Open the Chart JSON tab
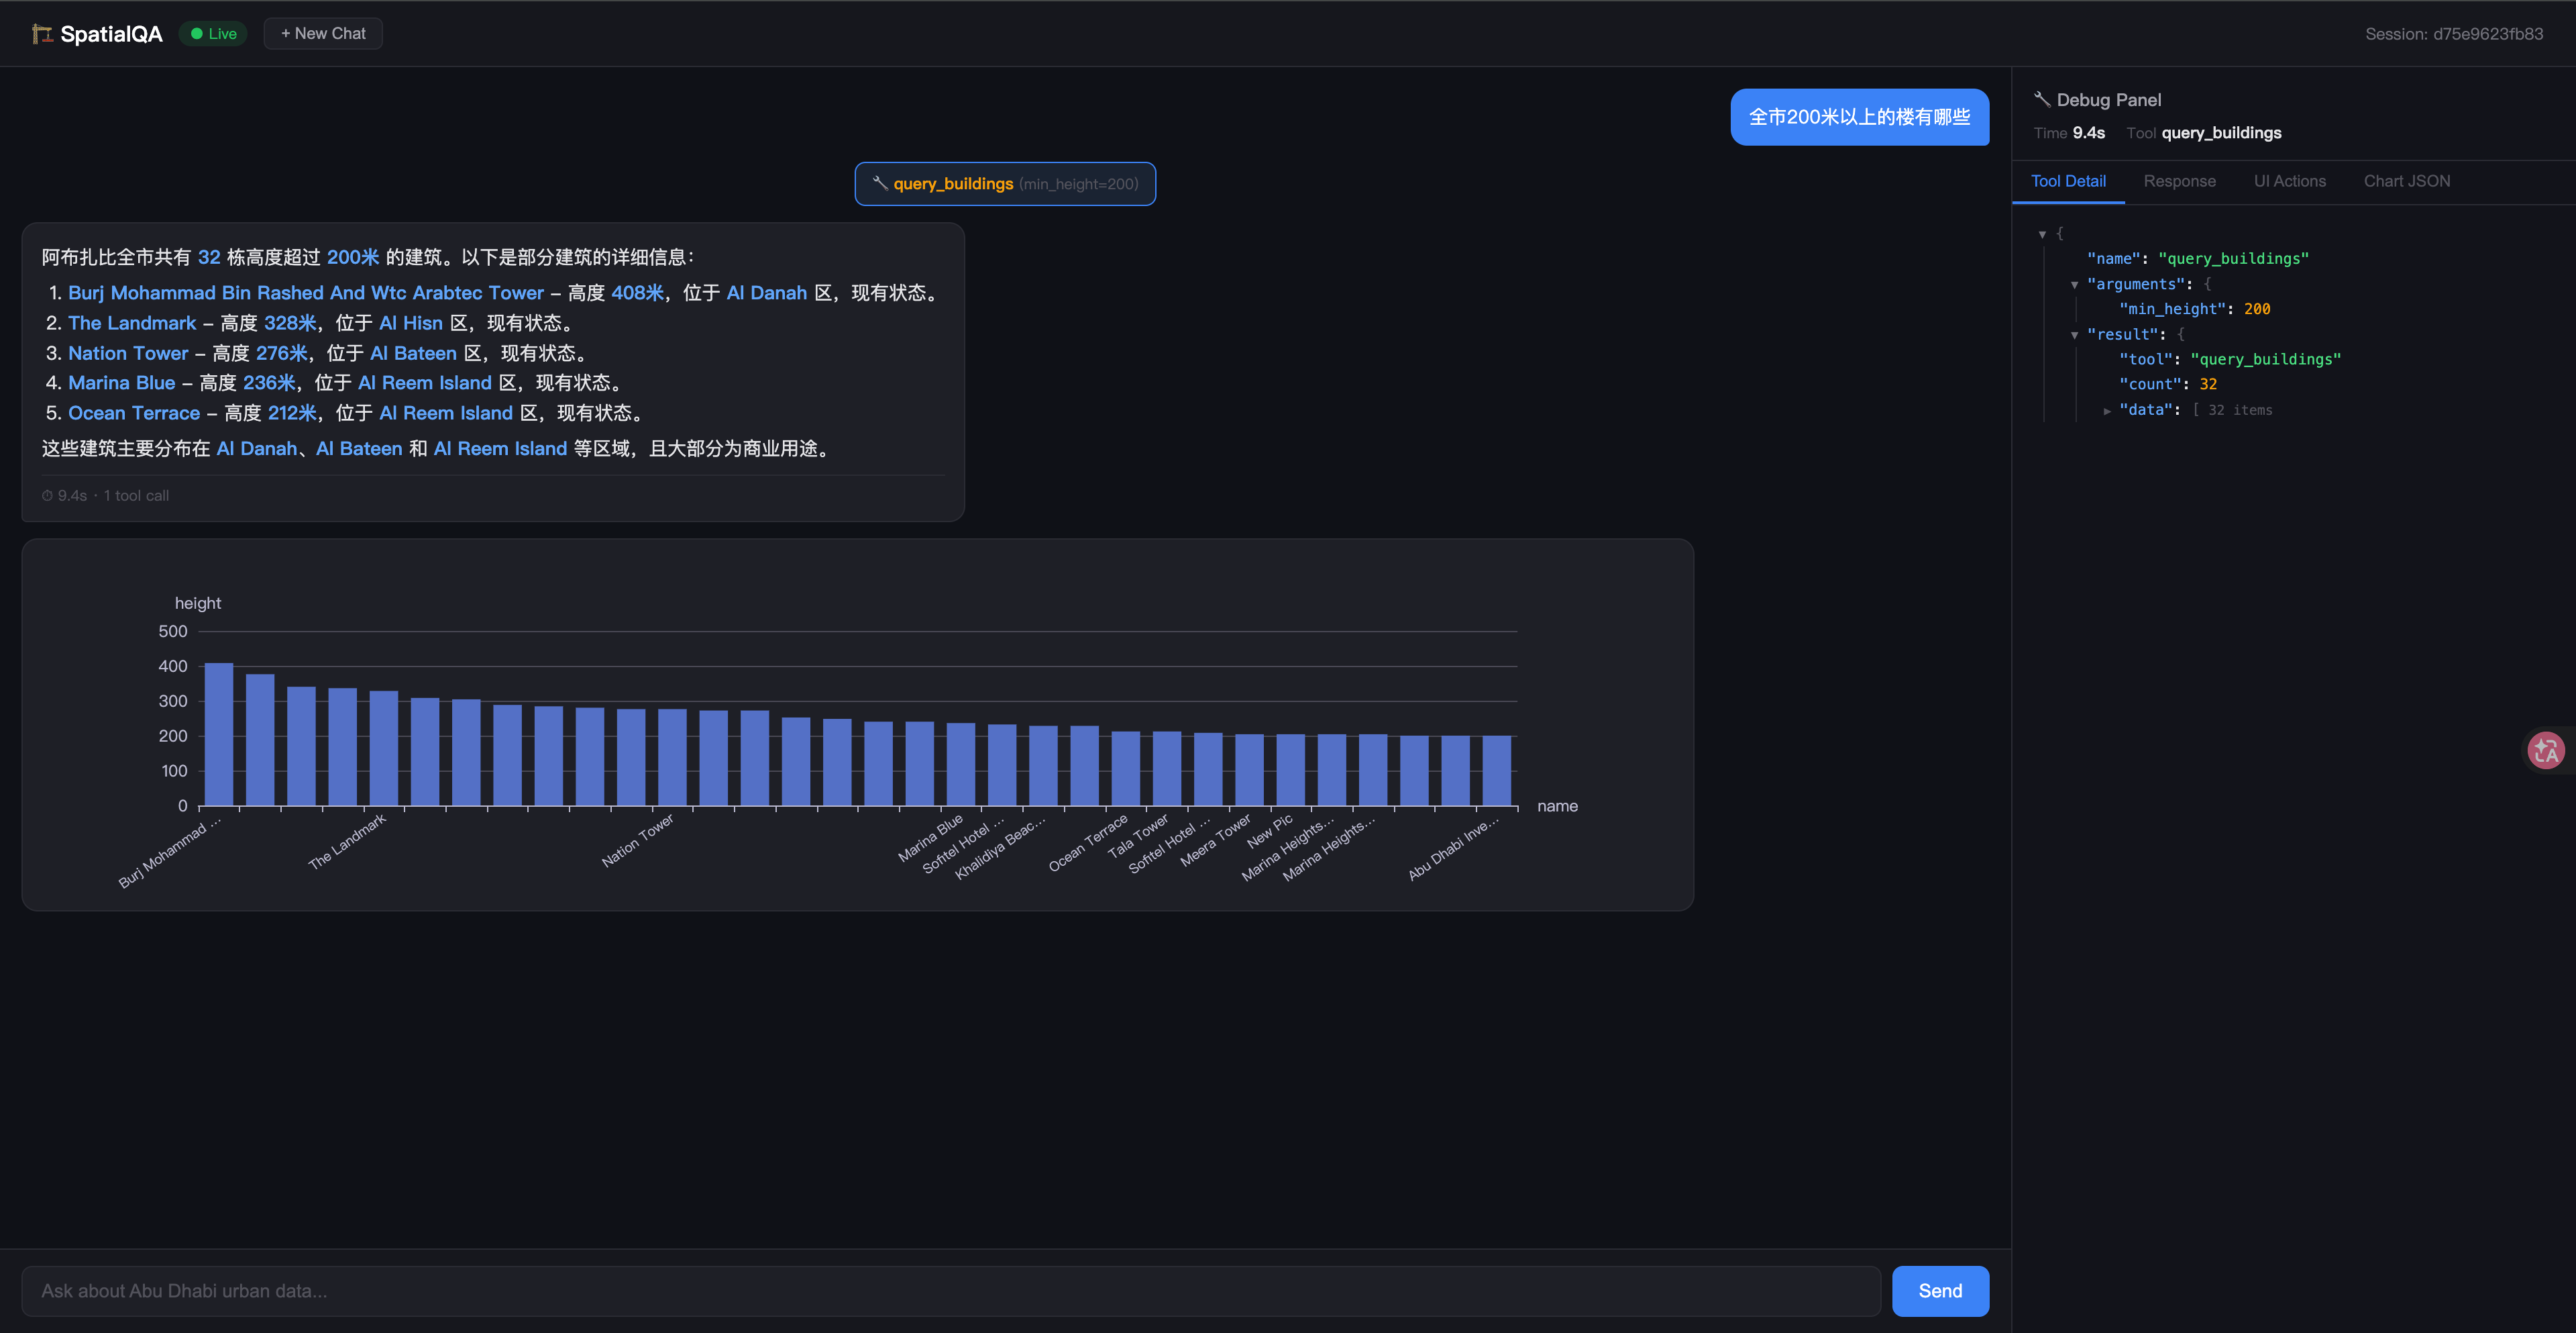Image resolution: width=2576 pixels, height=1333 pixels. tap(2406, 181)
